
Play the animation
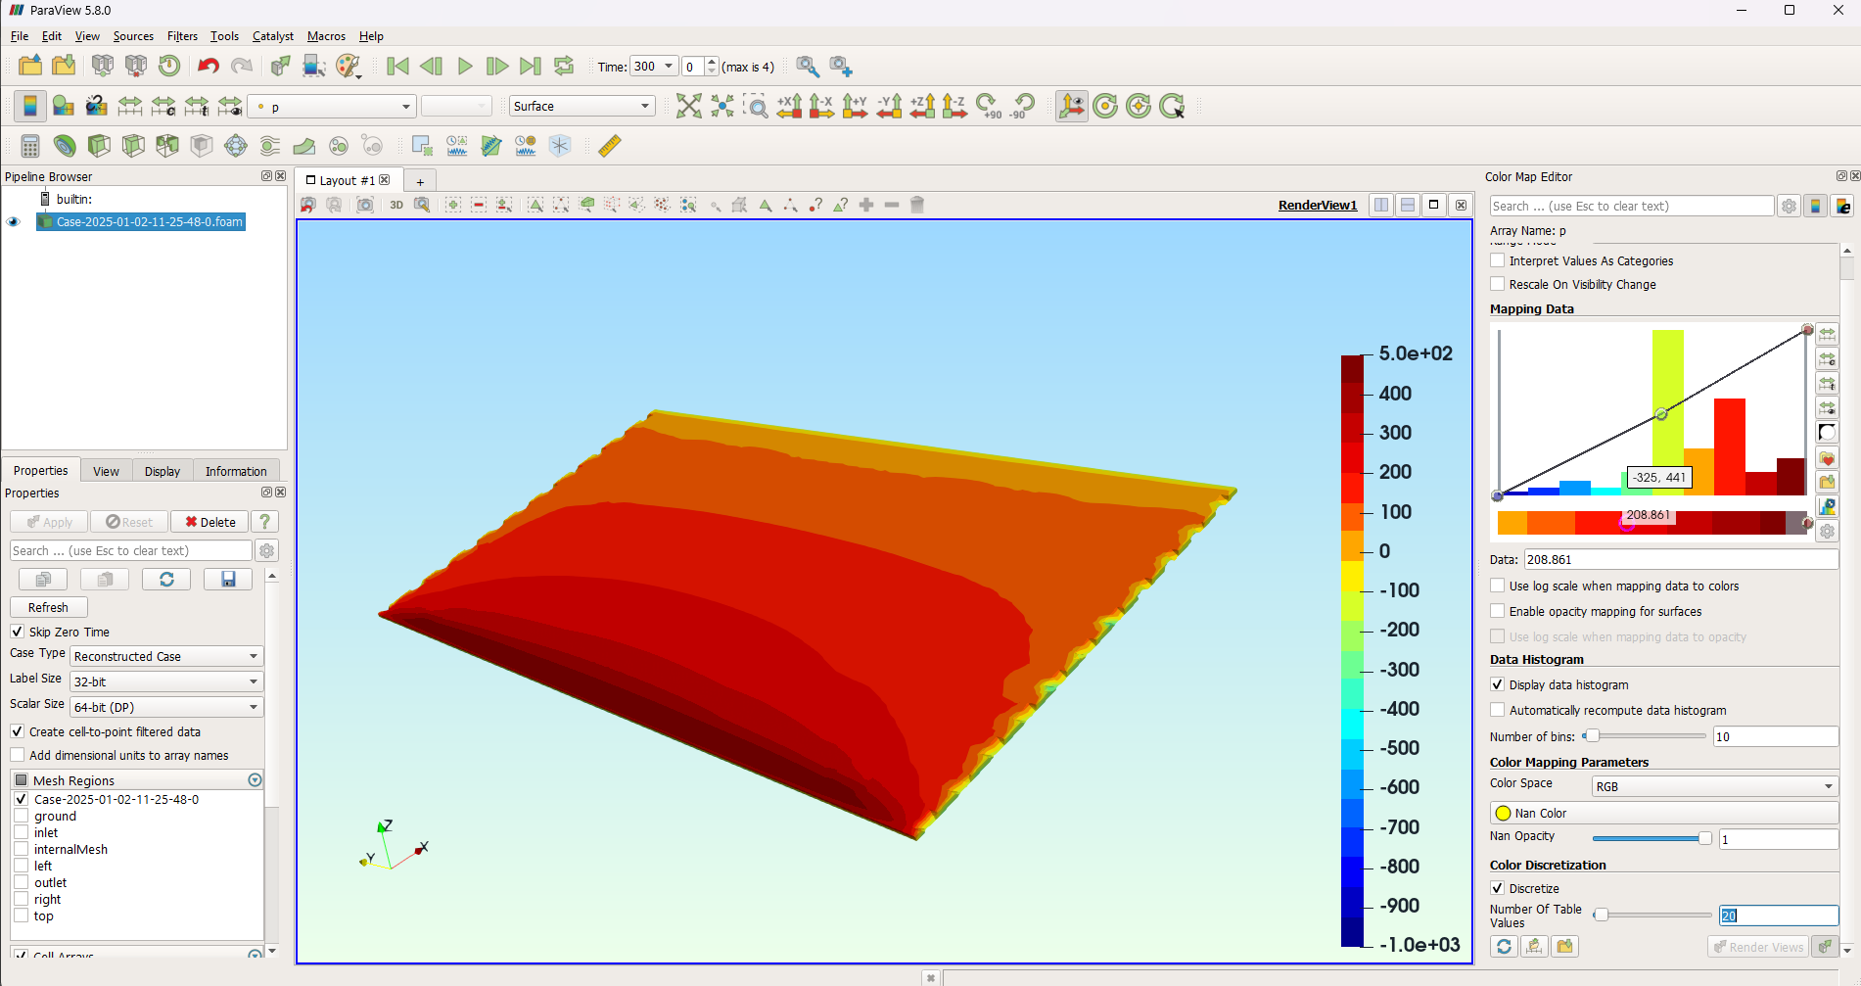(465, 66)
